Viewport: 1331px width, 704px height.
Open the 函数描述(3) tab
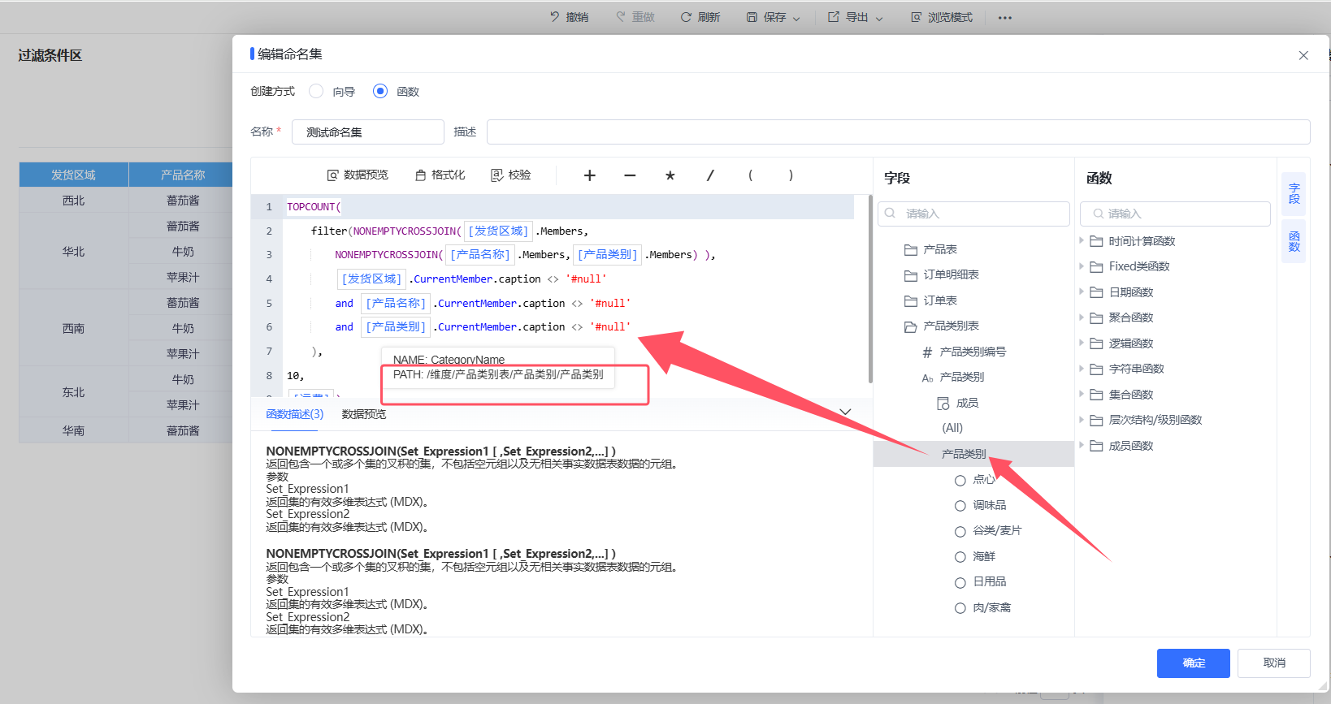pyautogui.click(x=294, y=414)
